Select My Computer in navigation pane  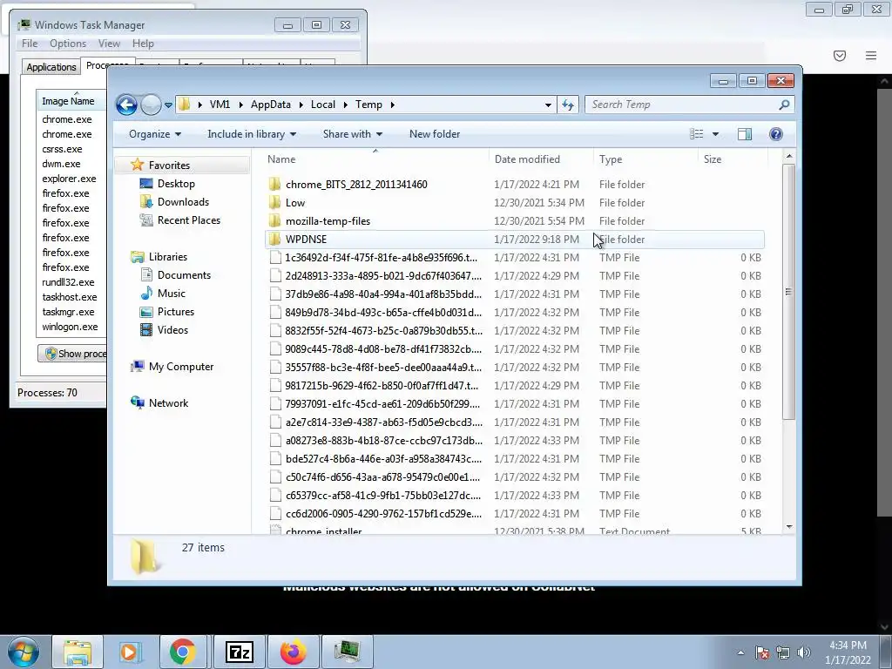181,367
